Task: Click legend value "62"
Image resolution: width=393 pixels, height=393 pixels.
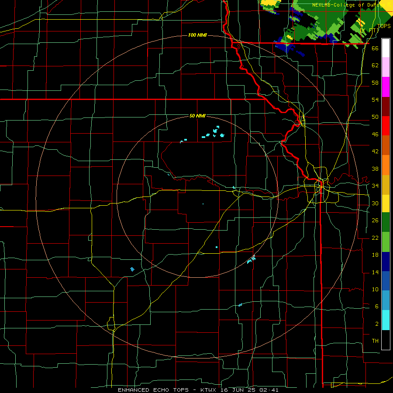Action: coord(375,65)
